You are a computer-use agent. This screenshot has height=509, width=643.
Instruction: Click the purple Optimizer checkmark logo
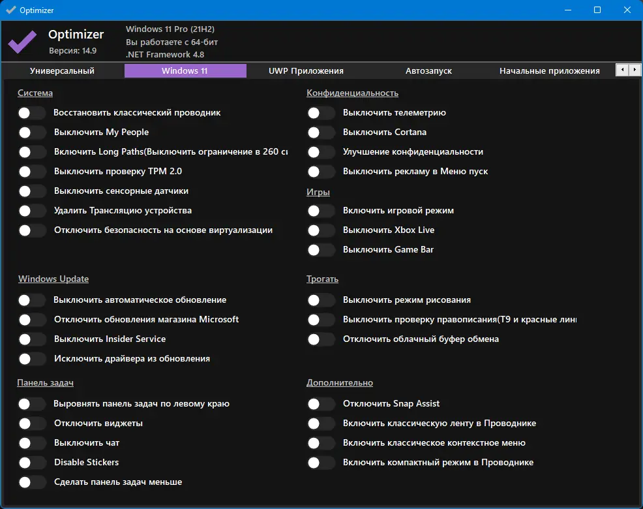coord(22,42)
